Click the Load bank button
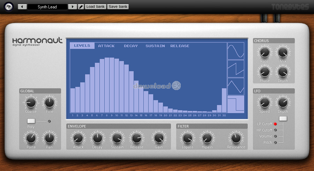Screen dimensions: 314x171 (x=95, y=7)
